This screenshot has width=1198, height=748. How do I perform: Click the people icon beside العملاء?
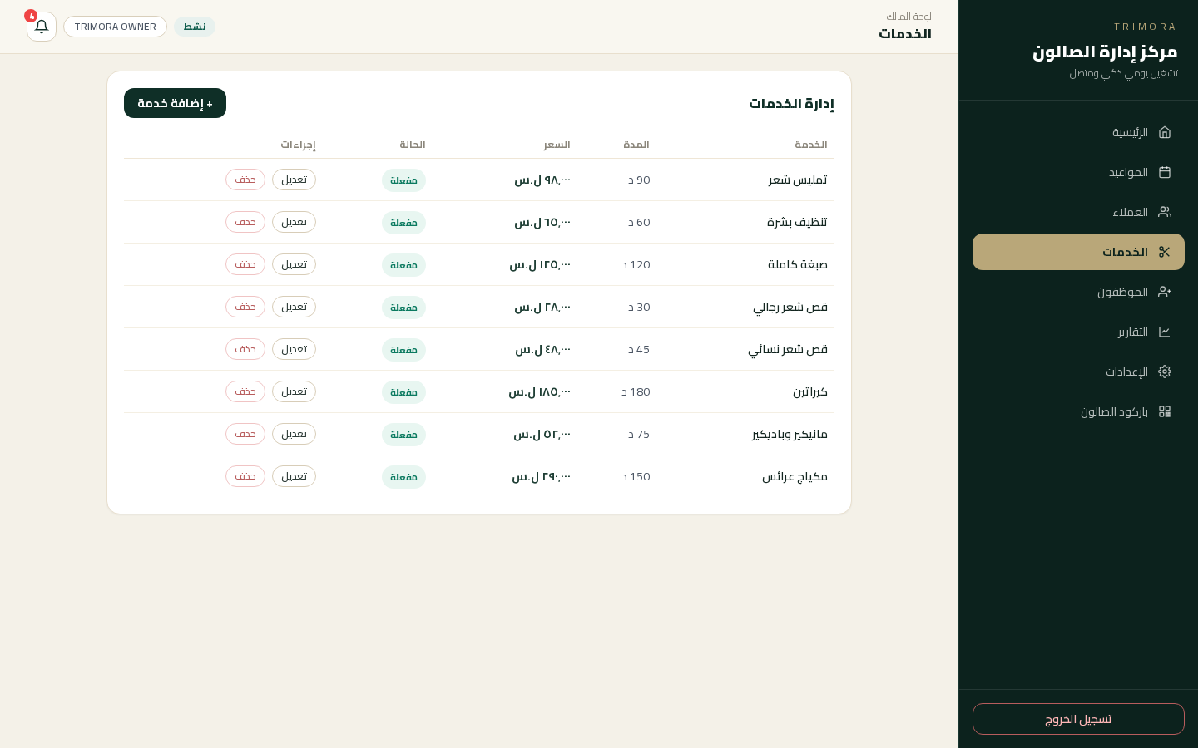click(1165, 212)
